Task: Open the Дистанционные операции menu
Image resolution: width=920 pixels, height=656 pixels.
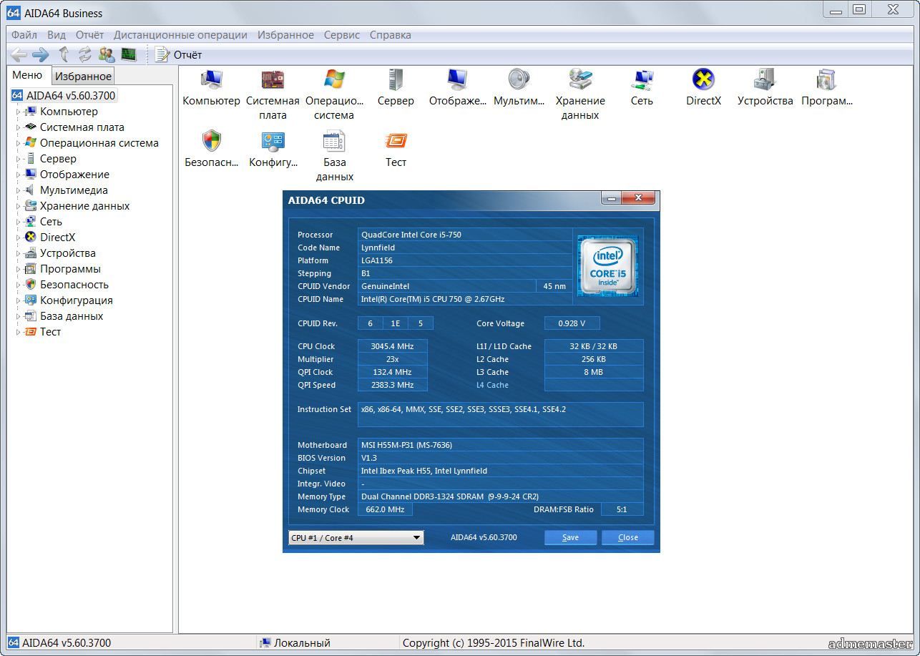Action: (180, 34)
